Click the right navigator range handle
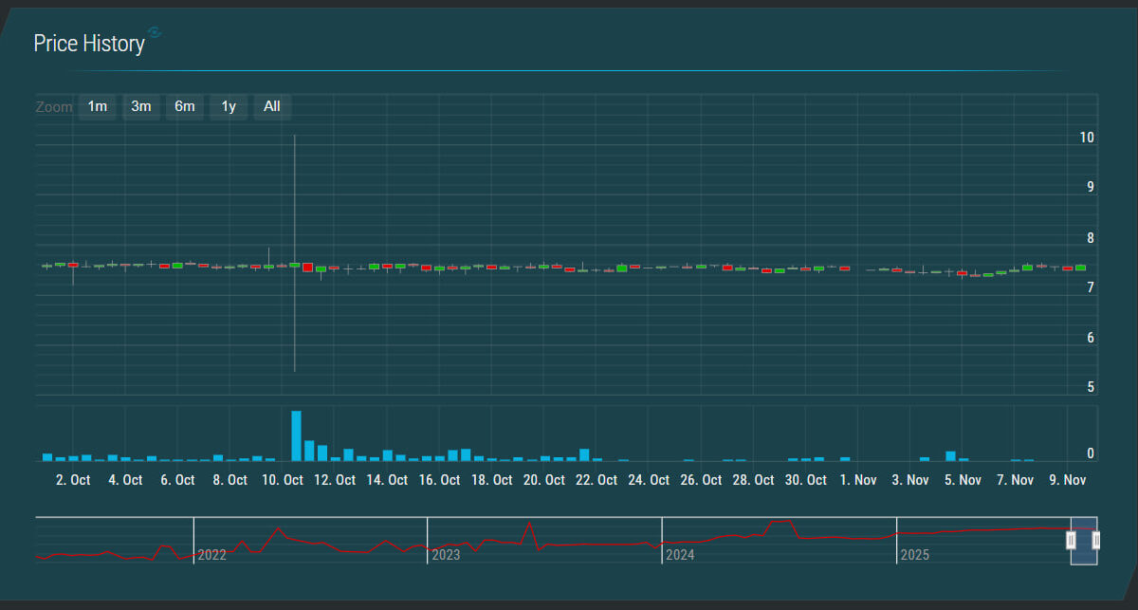This screenshot has width=1138, height=610. pos(1096,541)
